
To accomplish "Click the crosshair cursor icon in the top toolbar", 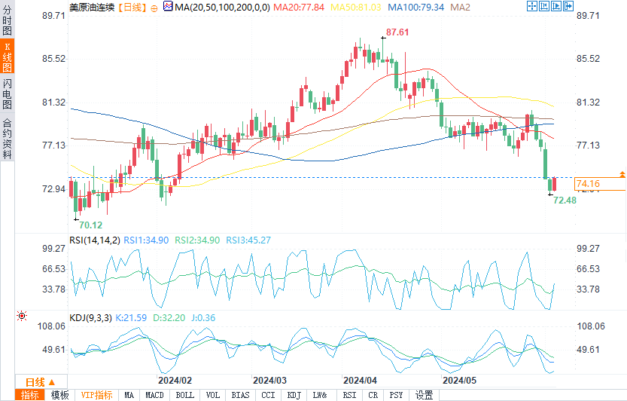I will (532, 6).
